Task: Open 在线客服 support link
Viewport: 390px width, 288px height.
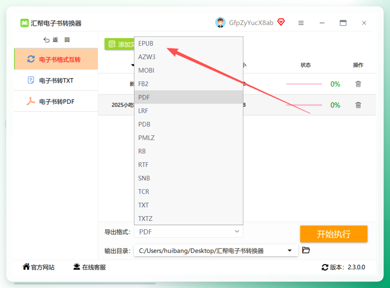Action: click(x=90, y=267)
